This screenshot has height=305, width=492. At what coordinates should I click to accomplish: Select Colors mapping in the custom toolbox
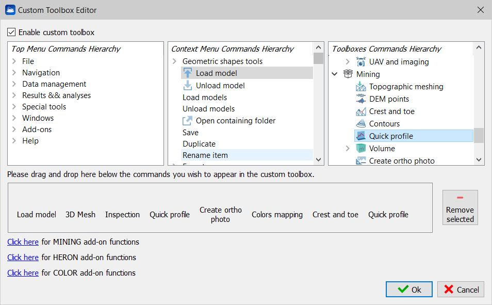pos(277,215)
